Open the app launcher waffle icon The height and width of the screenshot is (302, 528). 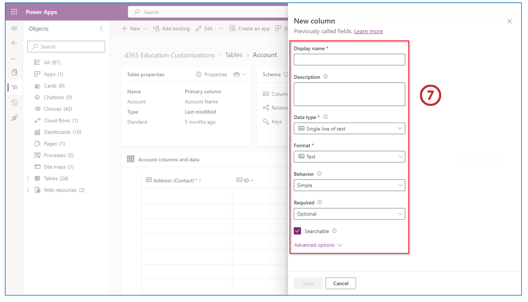pos(14,12)
